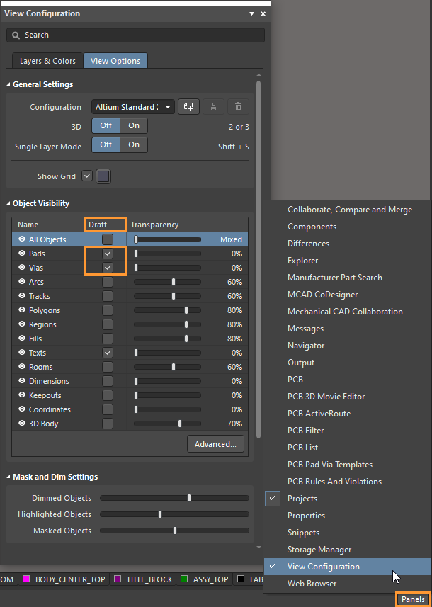Open the Configuration dropdown
Viewport: 432px width, 607px height.
coord(132,107)
